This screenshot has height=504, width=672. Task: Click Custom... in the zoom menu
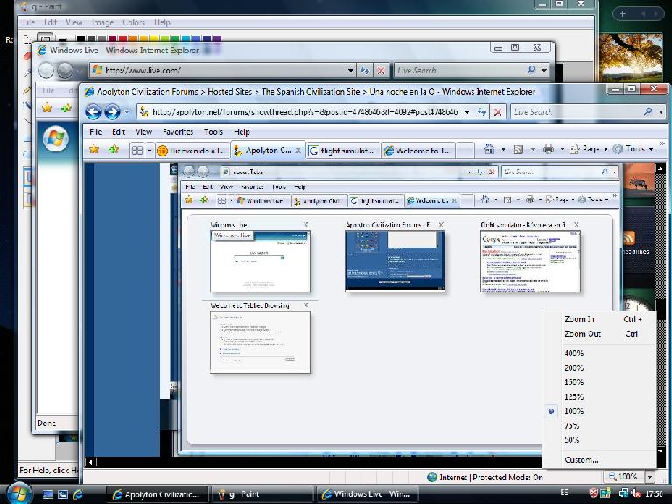[x=581, y=460]
